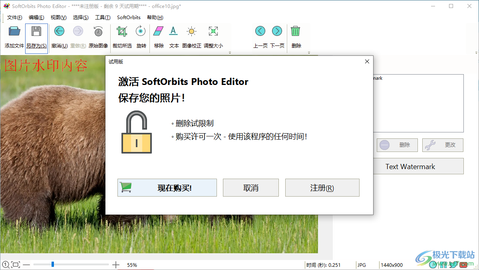Click the Text Watermark button
The image size is (479, 270).
click(418, 166)
